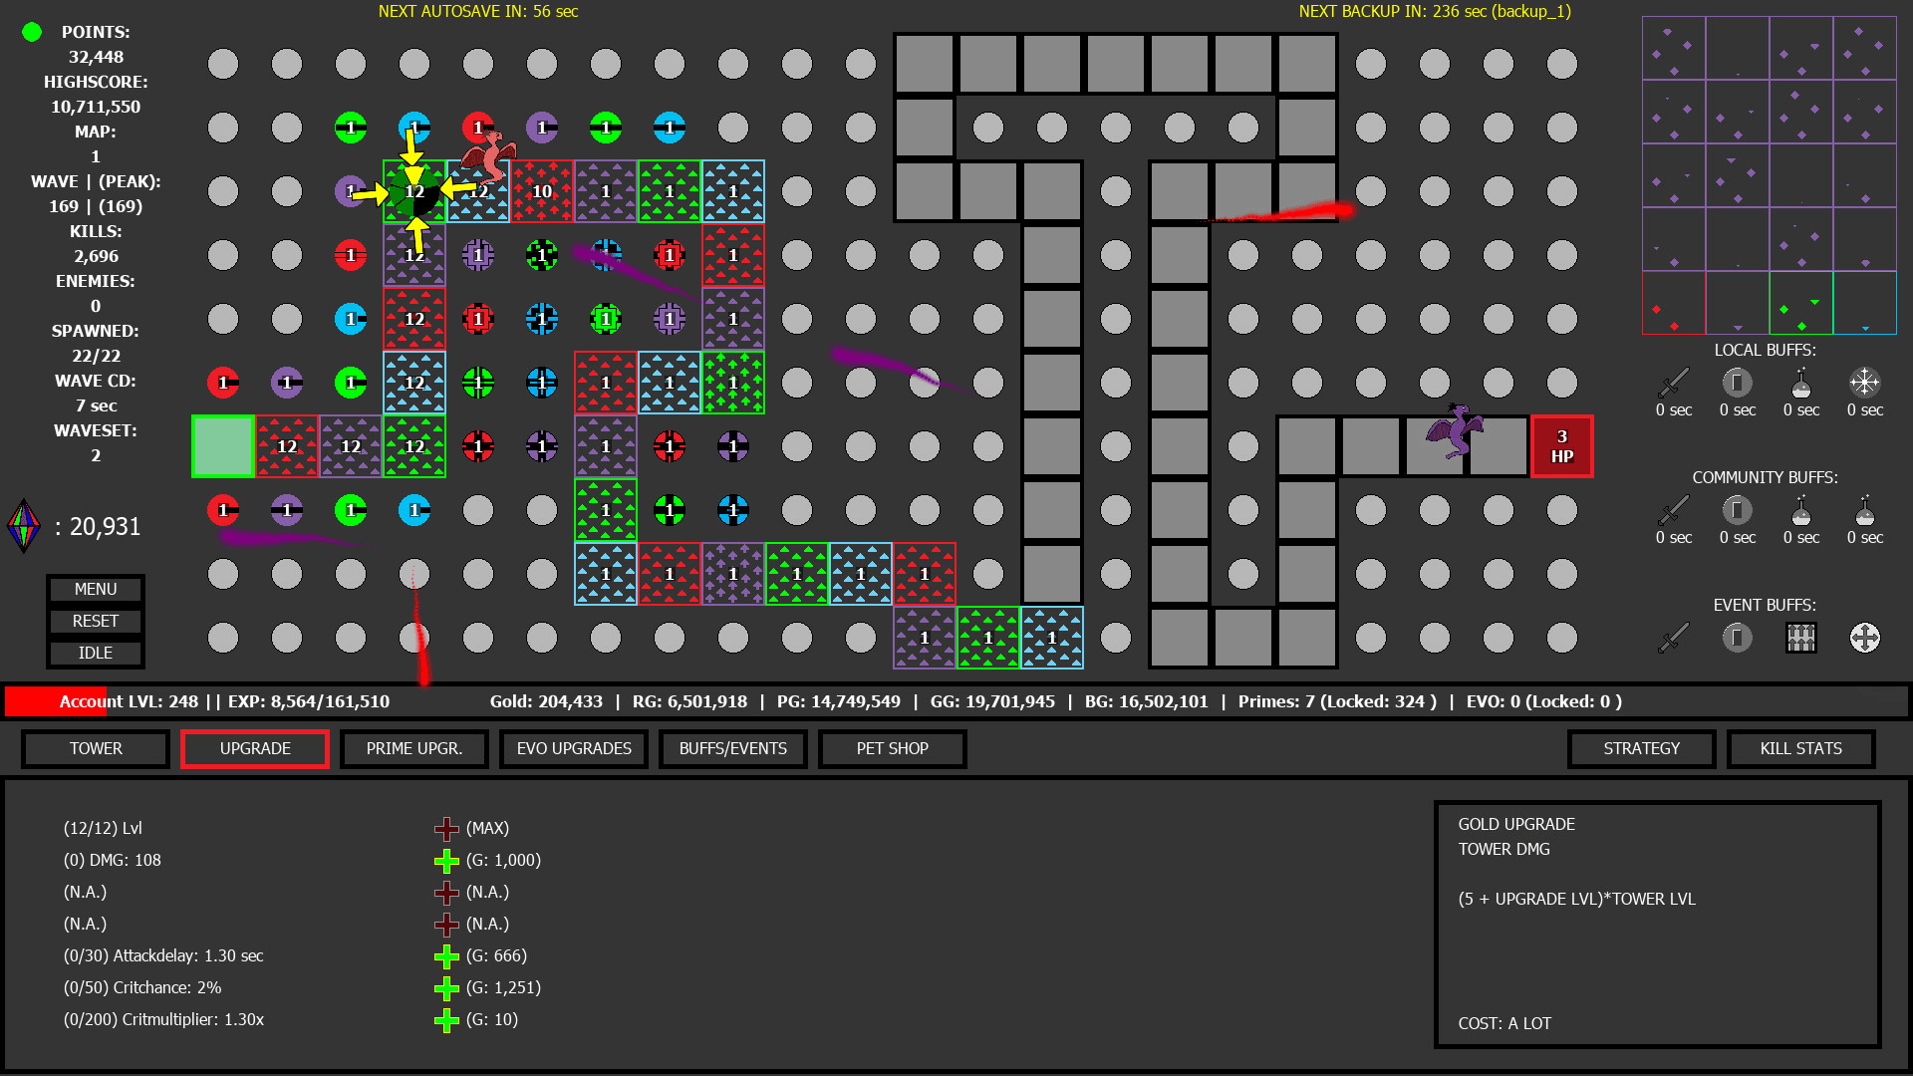Click the community buffs coin icon
Image resolution: width=1913 pixels, height=1076 pixels.
tap(1737, 510)
